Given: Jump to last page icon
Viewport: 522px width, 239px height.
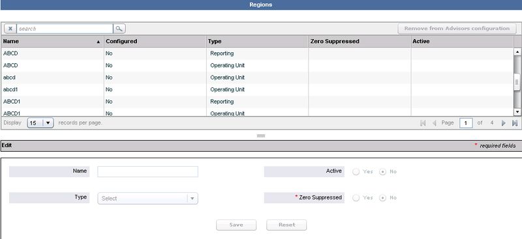Looking at the screenshot, I should (x=515, y=123).
